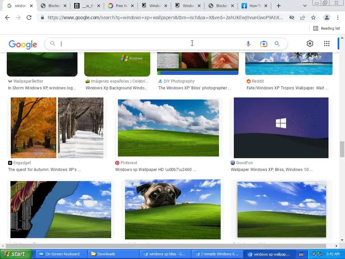The height and width of the screenshot is (259, 345).
Task: Reload the current page
Action: [x=29, y=18]
